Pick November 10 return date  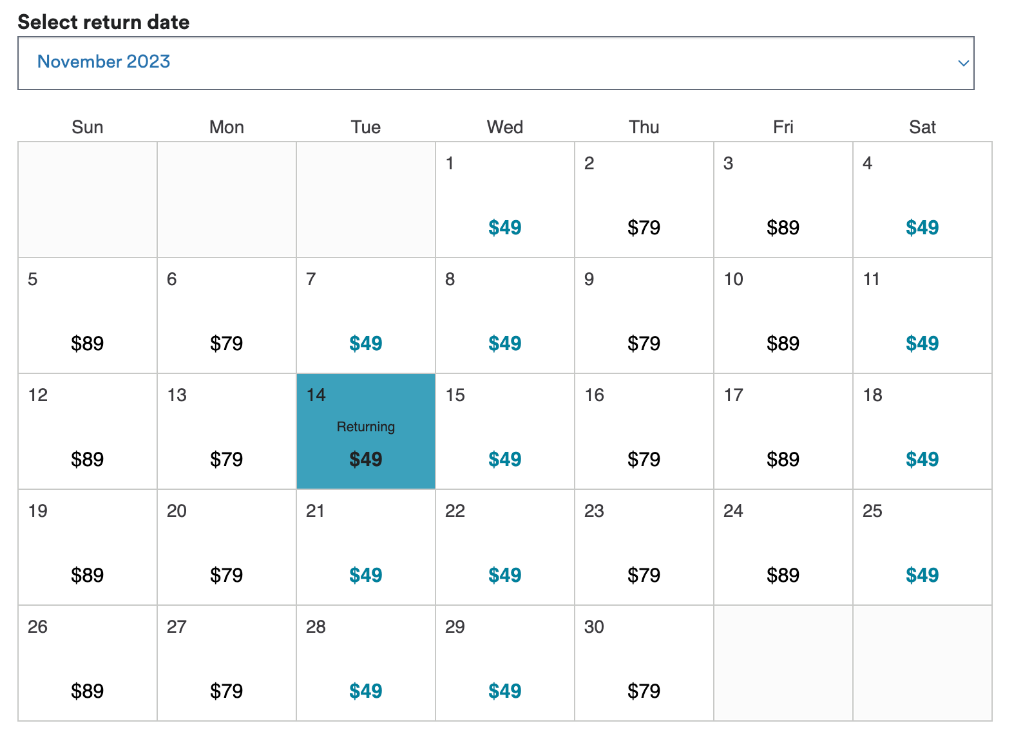coord(783,315)
